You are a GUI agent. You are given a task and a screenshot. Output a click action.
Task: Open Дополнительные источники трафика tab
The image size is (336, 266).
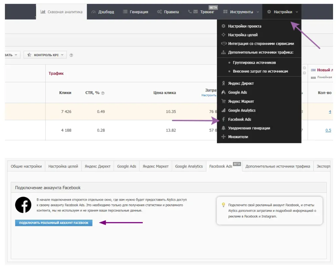[278, 166]
